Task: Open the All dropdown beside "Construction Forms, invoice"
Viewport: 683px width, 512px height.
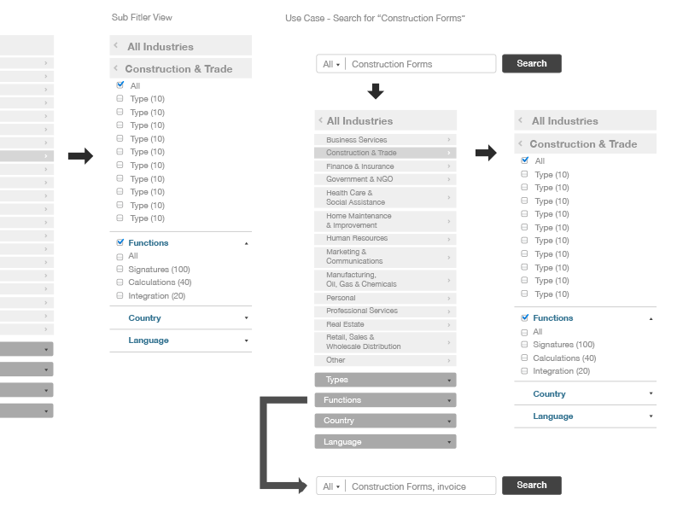Action: (330, 486)
